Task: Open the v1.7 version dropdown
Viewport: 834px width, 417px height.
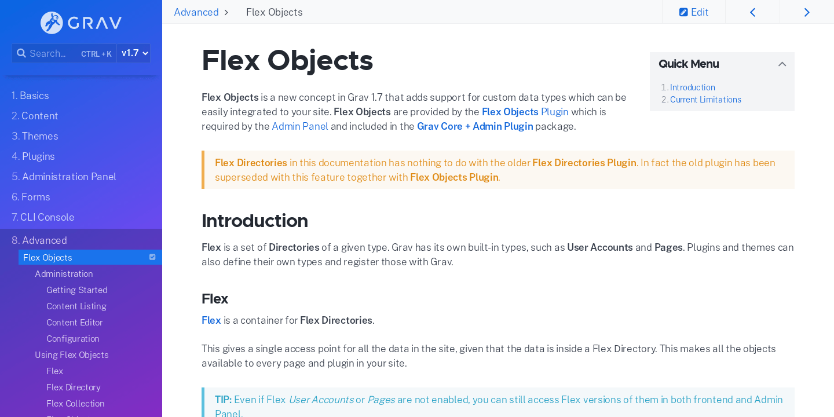Action: (134, 53)
